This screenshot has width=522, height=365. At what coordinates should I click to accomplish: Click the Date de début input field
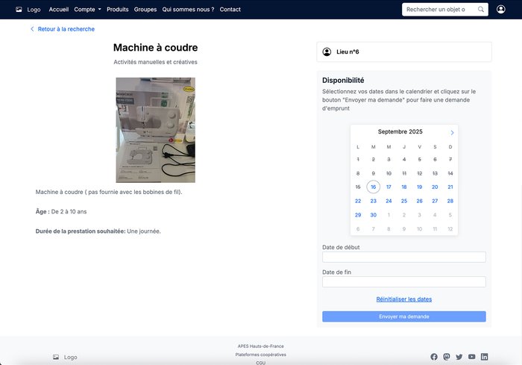404,257
